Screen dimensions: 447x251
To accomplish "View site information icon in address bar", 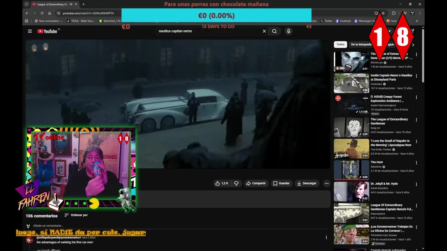I will point(59,13).
